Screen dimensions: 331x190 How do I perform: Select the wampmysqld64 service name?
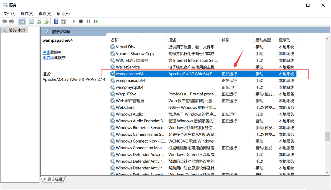(130, 87)
